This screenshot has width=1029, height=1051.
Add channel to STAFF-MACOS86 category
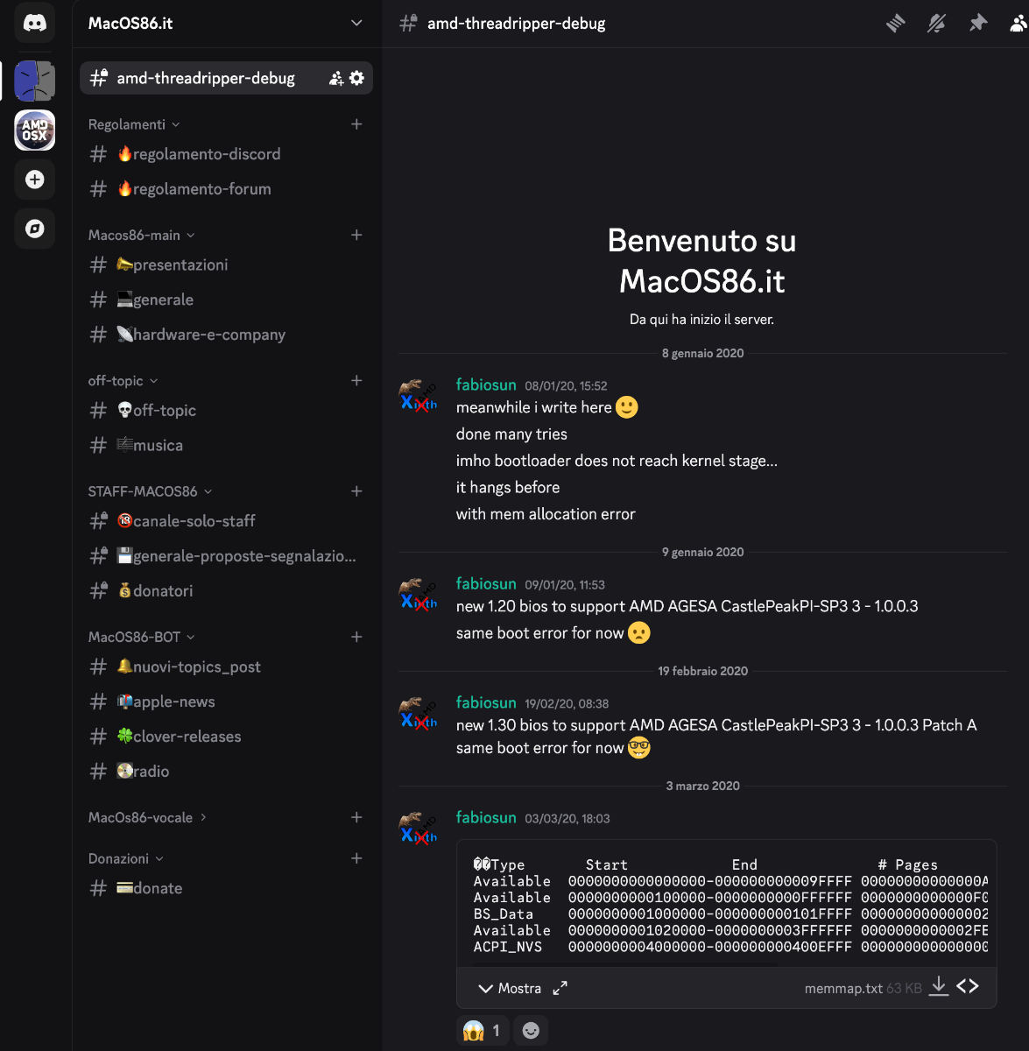356,491
